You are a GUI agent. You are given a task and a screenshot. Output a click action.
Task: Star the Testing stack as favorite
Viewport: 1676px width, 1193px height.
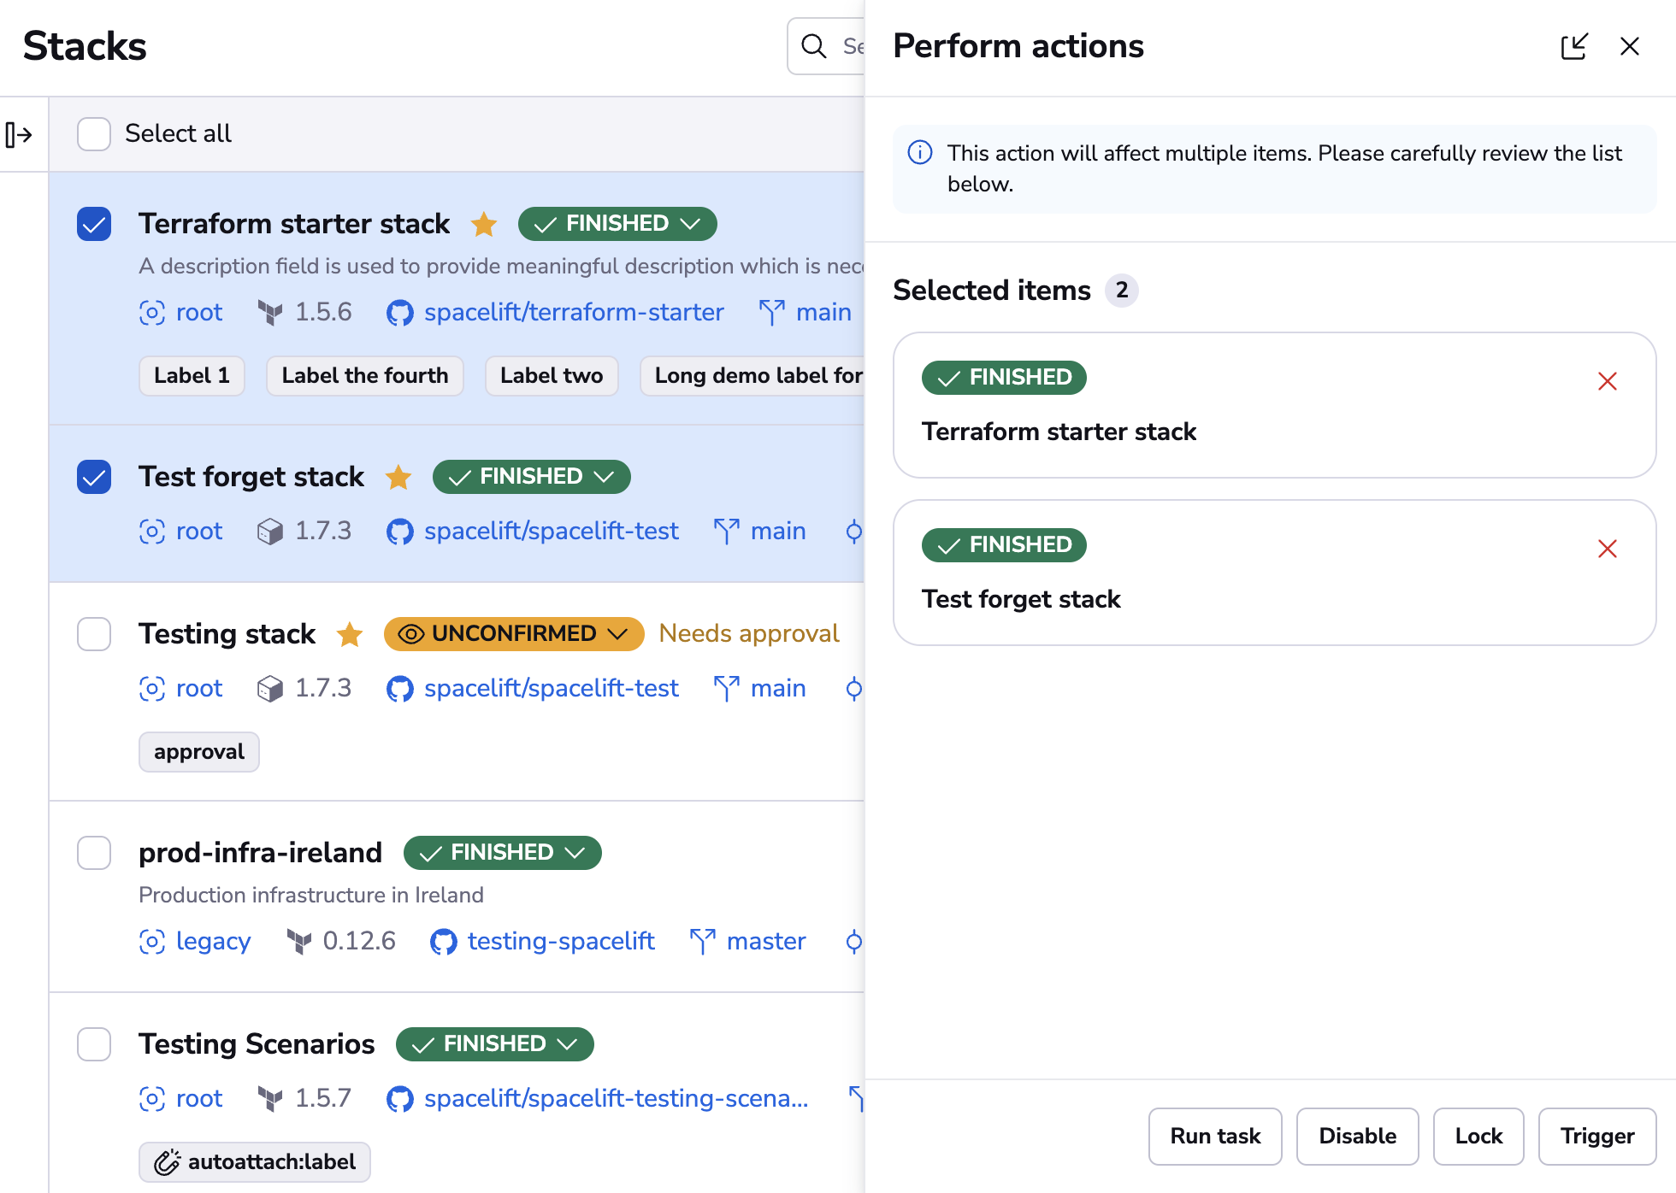[350, 635]
